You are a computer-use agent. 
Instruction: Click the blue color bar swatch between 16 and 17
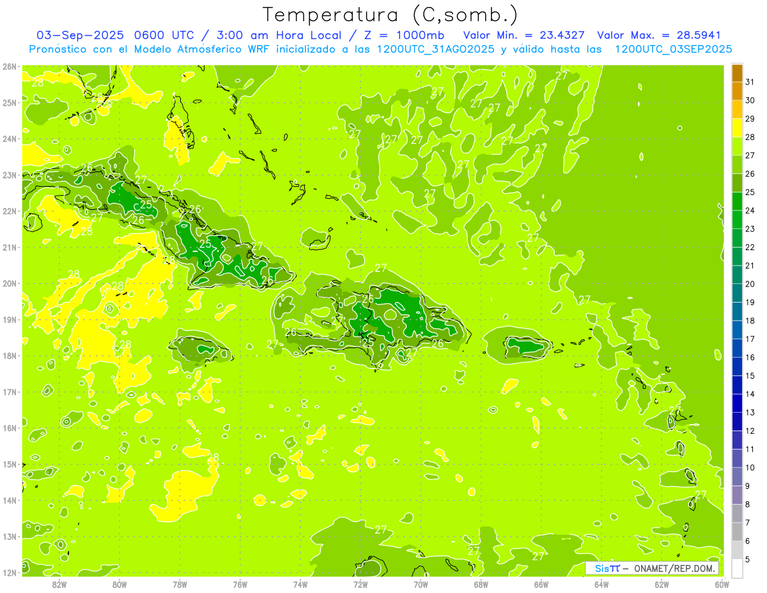point(737,348)
